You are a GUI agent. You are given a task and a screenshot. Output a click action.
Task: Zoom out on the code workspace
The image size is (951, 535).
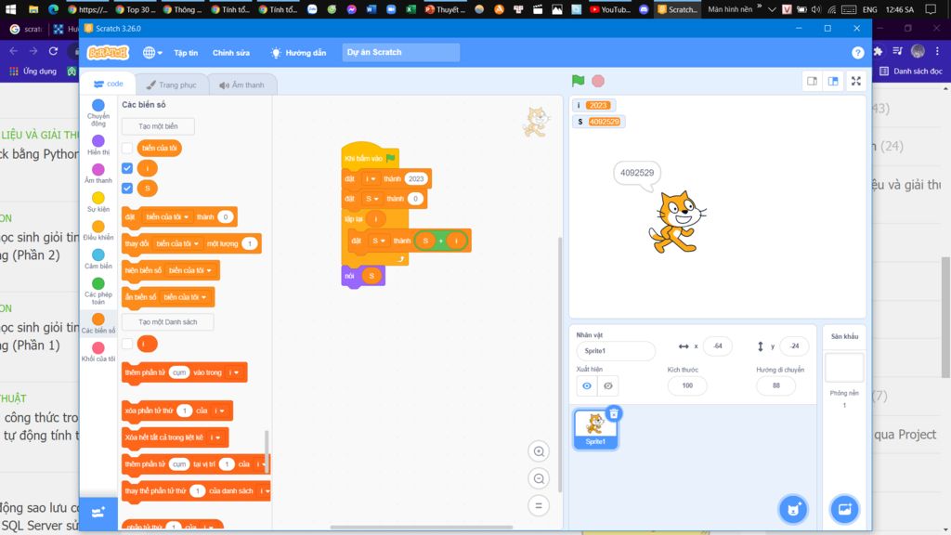tap(539, 478)
